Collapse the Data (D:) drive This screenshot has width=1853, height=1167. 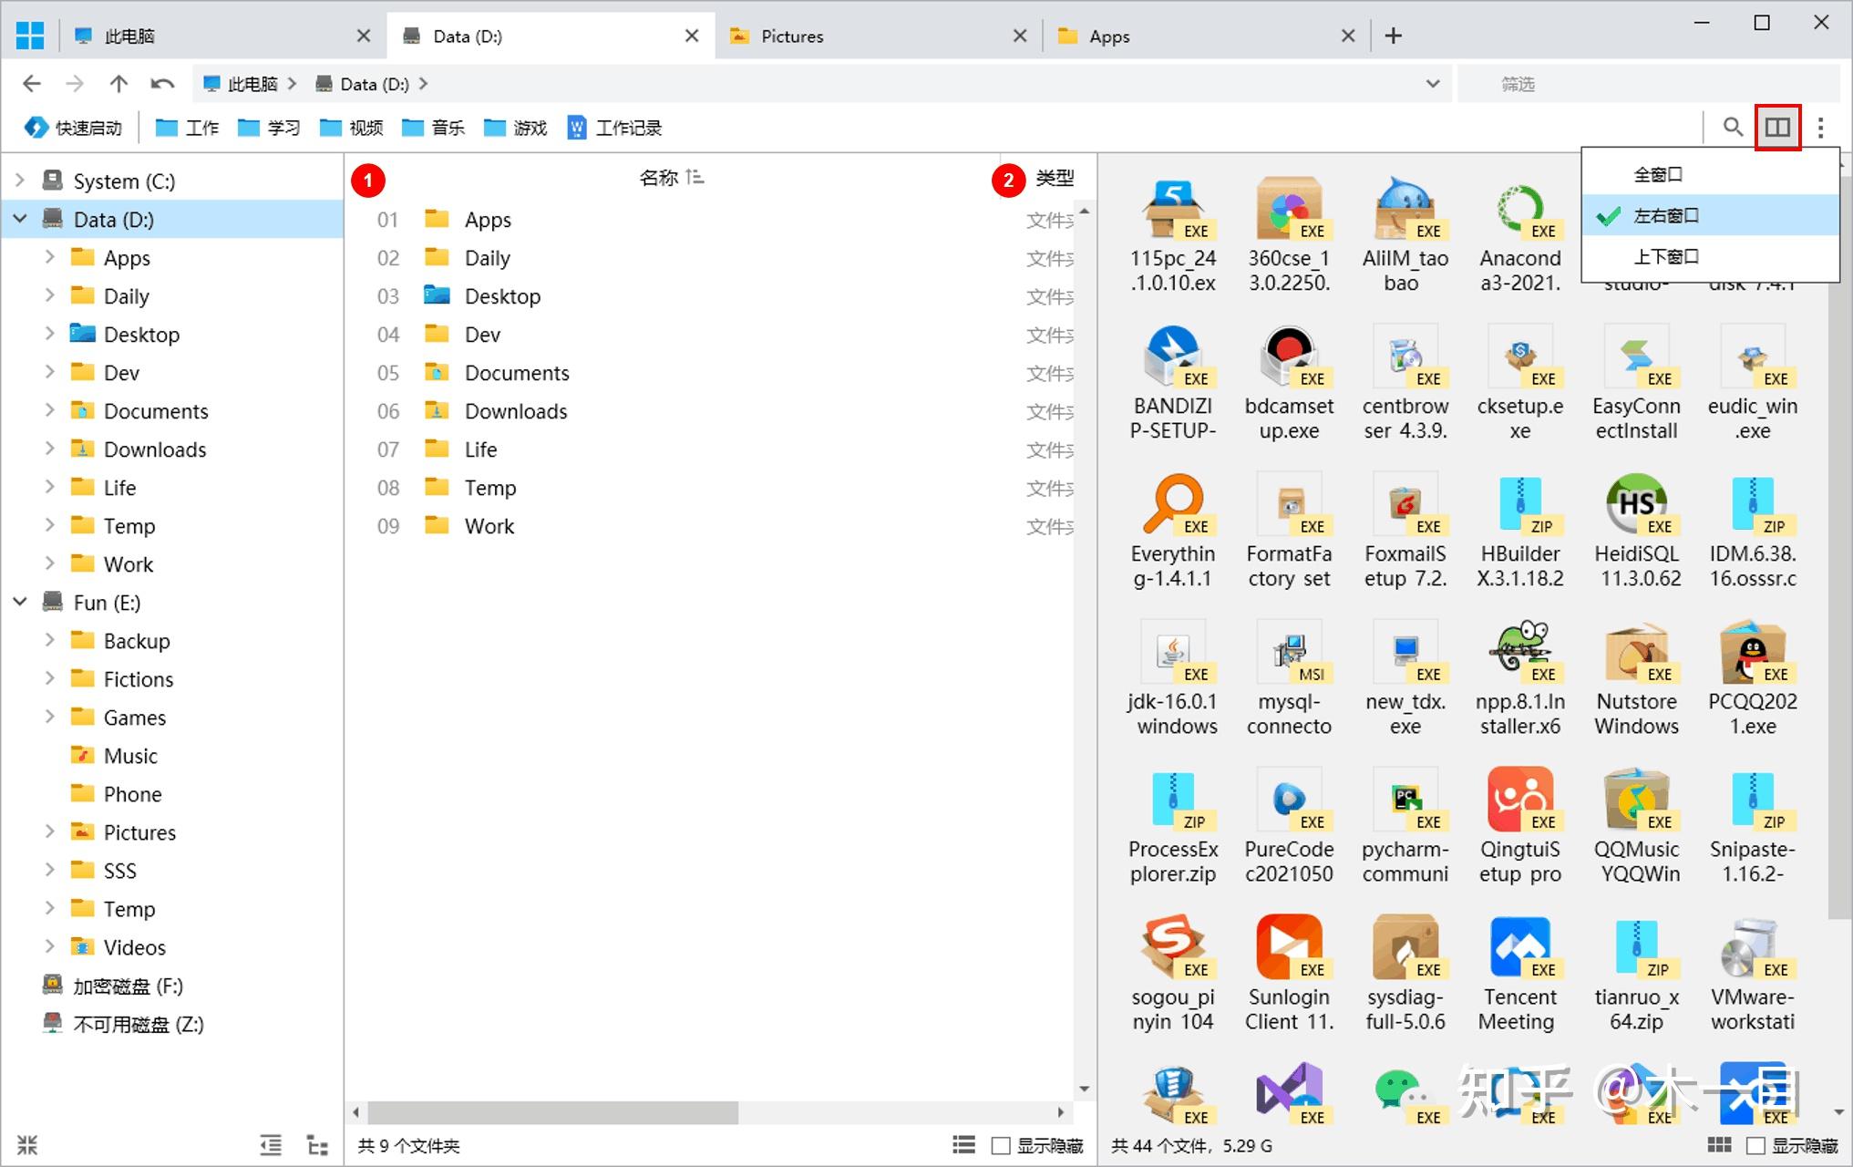[20, 219]
